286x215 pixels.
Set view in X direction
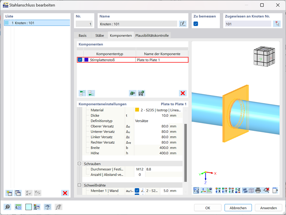tap(218, 190)
